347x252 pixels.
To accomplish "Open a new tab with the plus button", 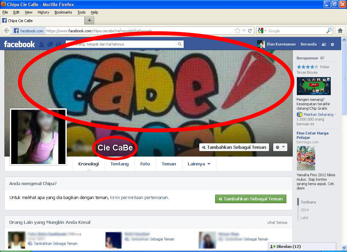I will [89, 20].
